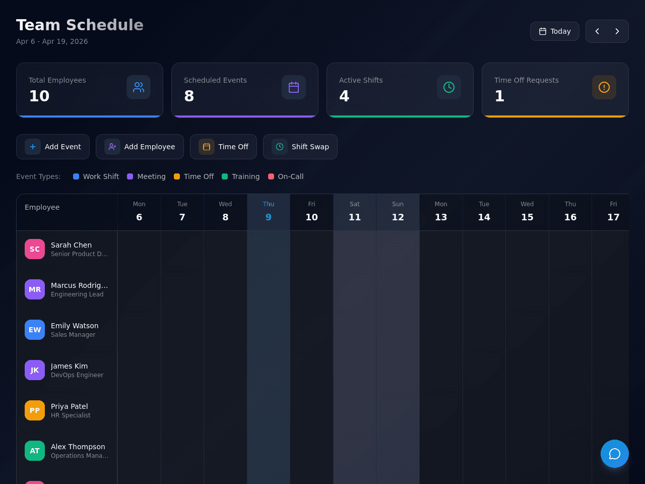
Task: Select today's Thu 9 column header
Action: click(269, 212)
